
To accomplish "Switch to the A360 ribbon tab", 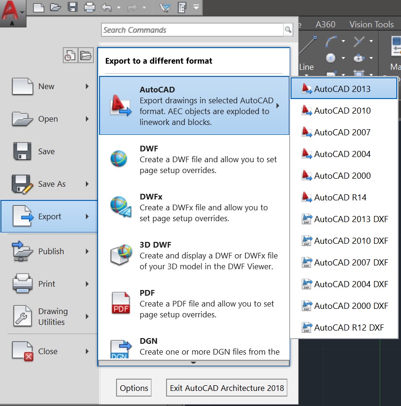I will point(326,25).
